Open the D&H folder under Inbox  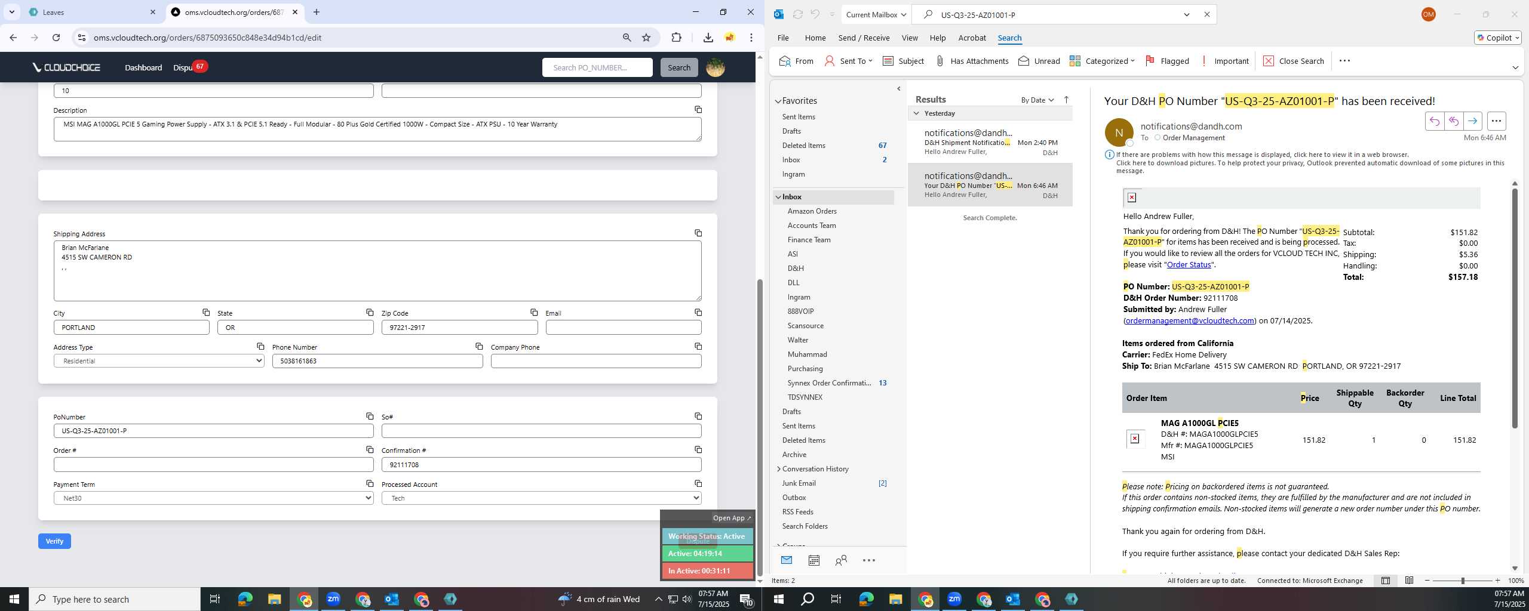[796, 269]
